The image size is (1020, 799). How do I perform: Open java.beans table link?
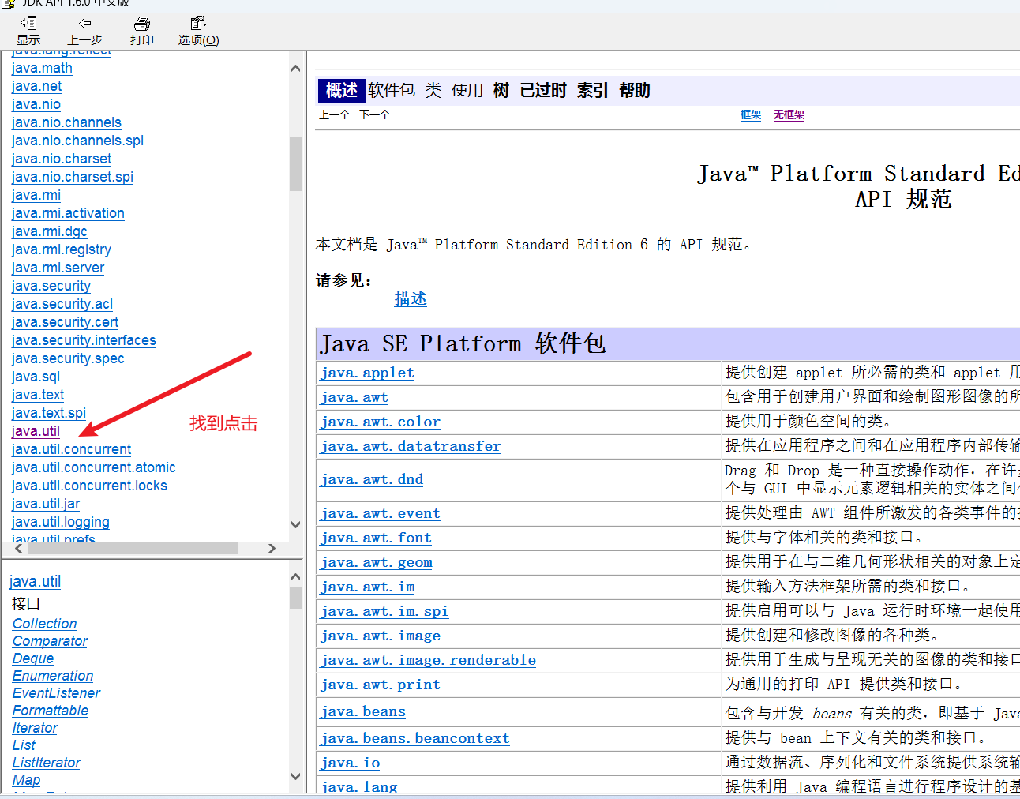(363, 711)
